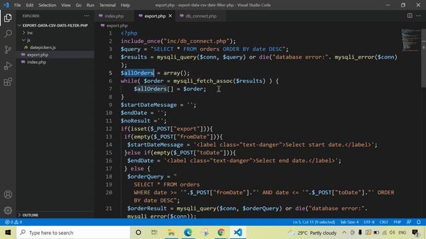Select the export.php editor tab
Image resolution: width=426 pixels, height=239 pixels.
coord(155,16)
